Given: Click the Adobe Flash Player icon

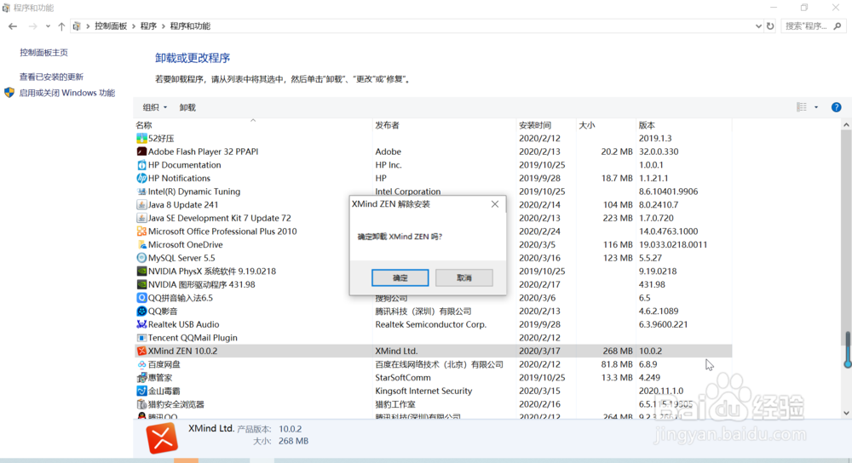Looking at the screenshot, I should click(141, 151).
